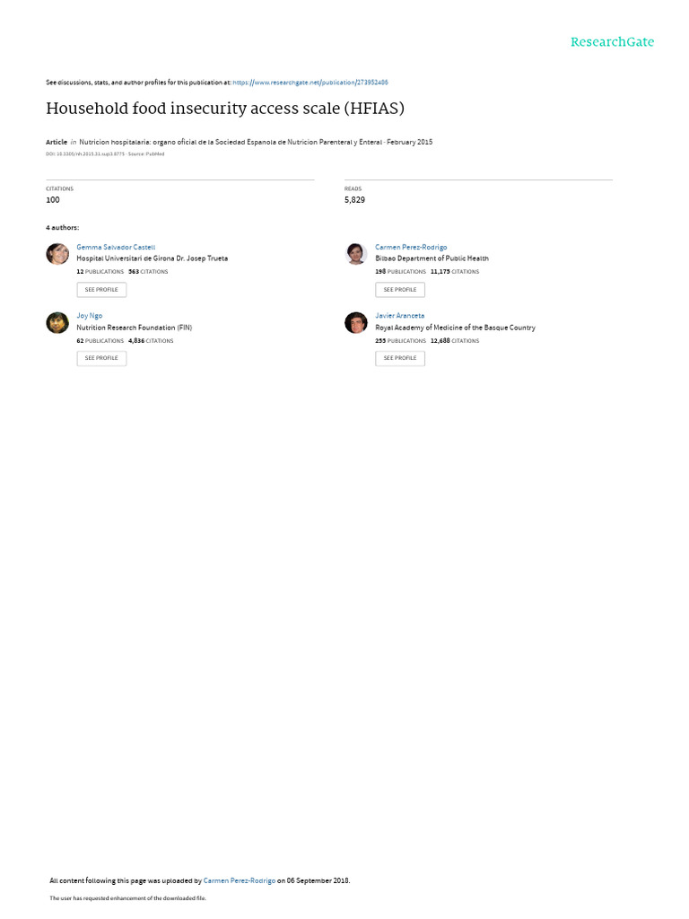Viewport: 689px width, 919px height.
Task: Click Joy Ngo's profile photo
Action: pyautogui.click(x=57, y=322)
